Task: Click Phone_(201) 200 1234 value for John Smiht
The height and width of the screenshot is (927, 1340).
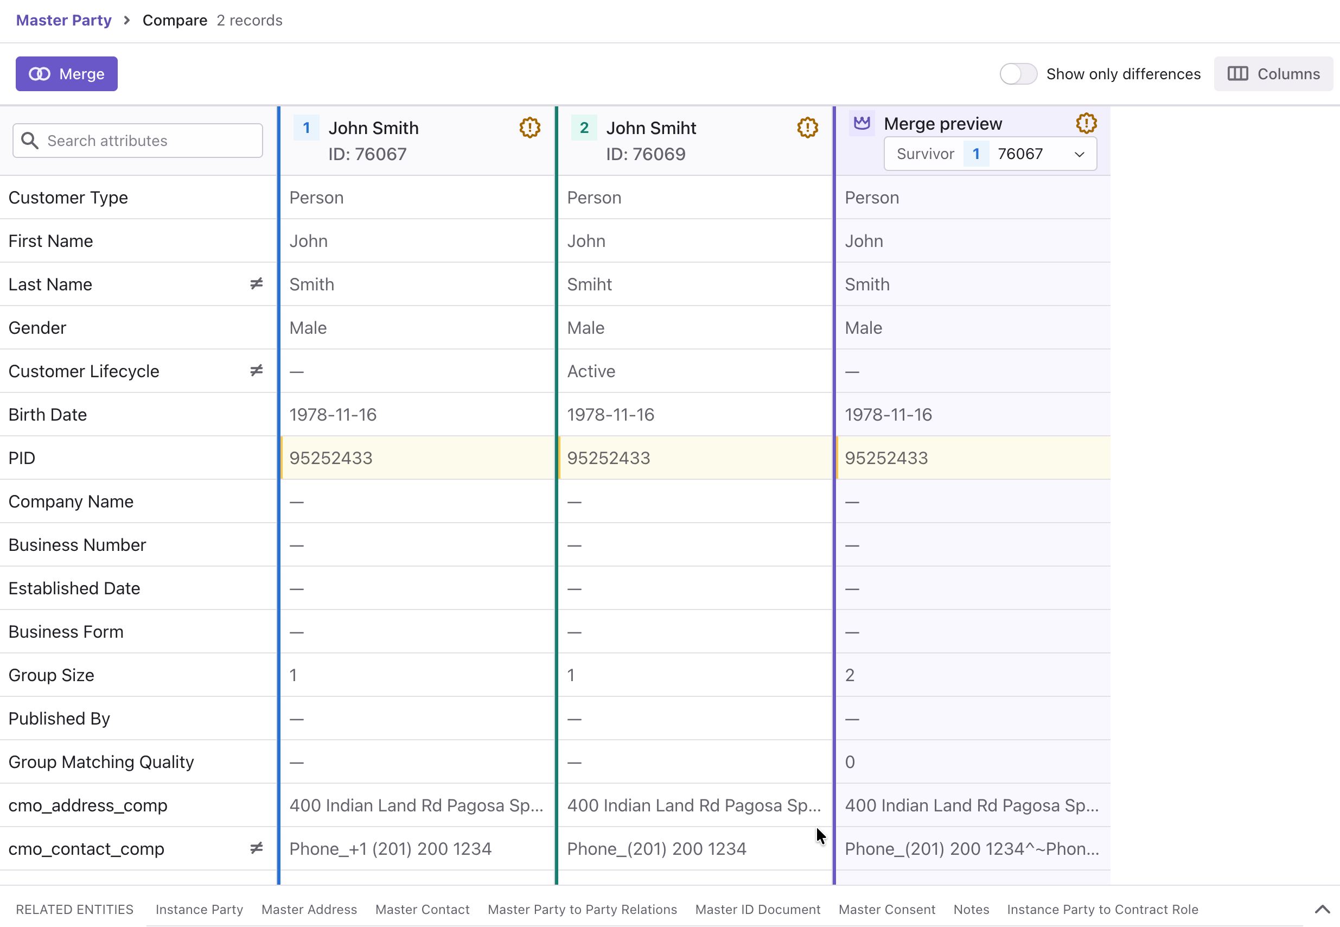Action: (x=656, y=849)
